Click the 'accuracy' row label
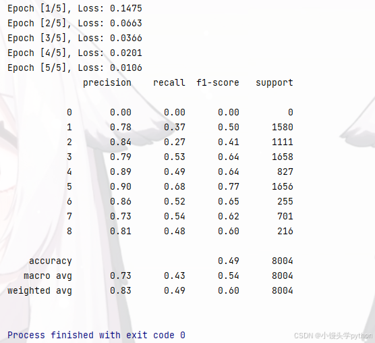This screenshot has width=375, height=343. pyautogui.click(x=51, y=261)
